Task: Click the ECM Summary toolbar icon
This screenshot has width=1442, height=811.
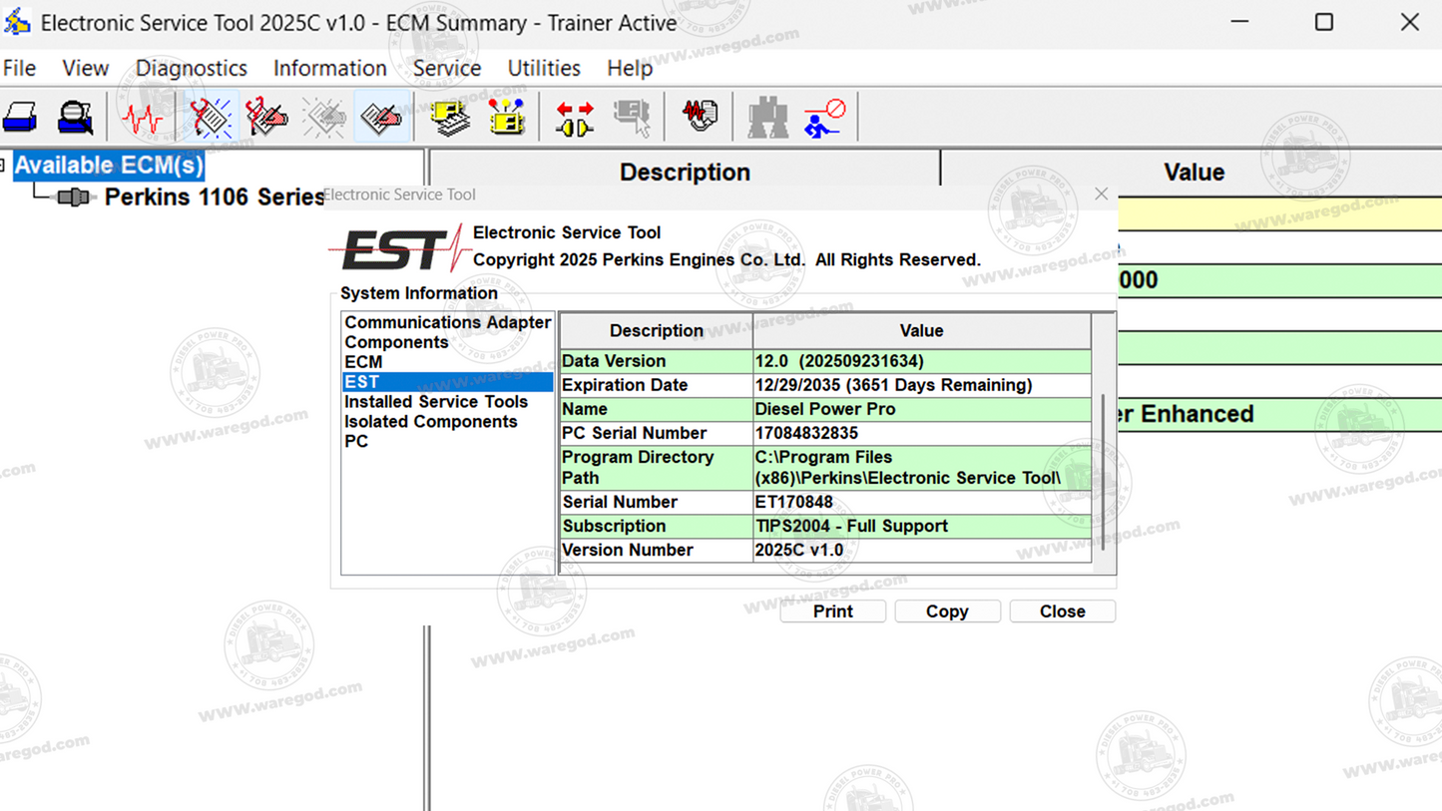Action: tap(450, 118)
